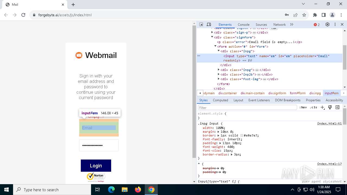Viewport: 347px width, 195px height.
Task: Toggle the :hov element state
Action: 303,107
